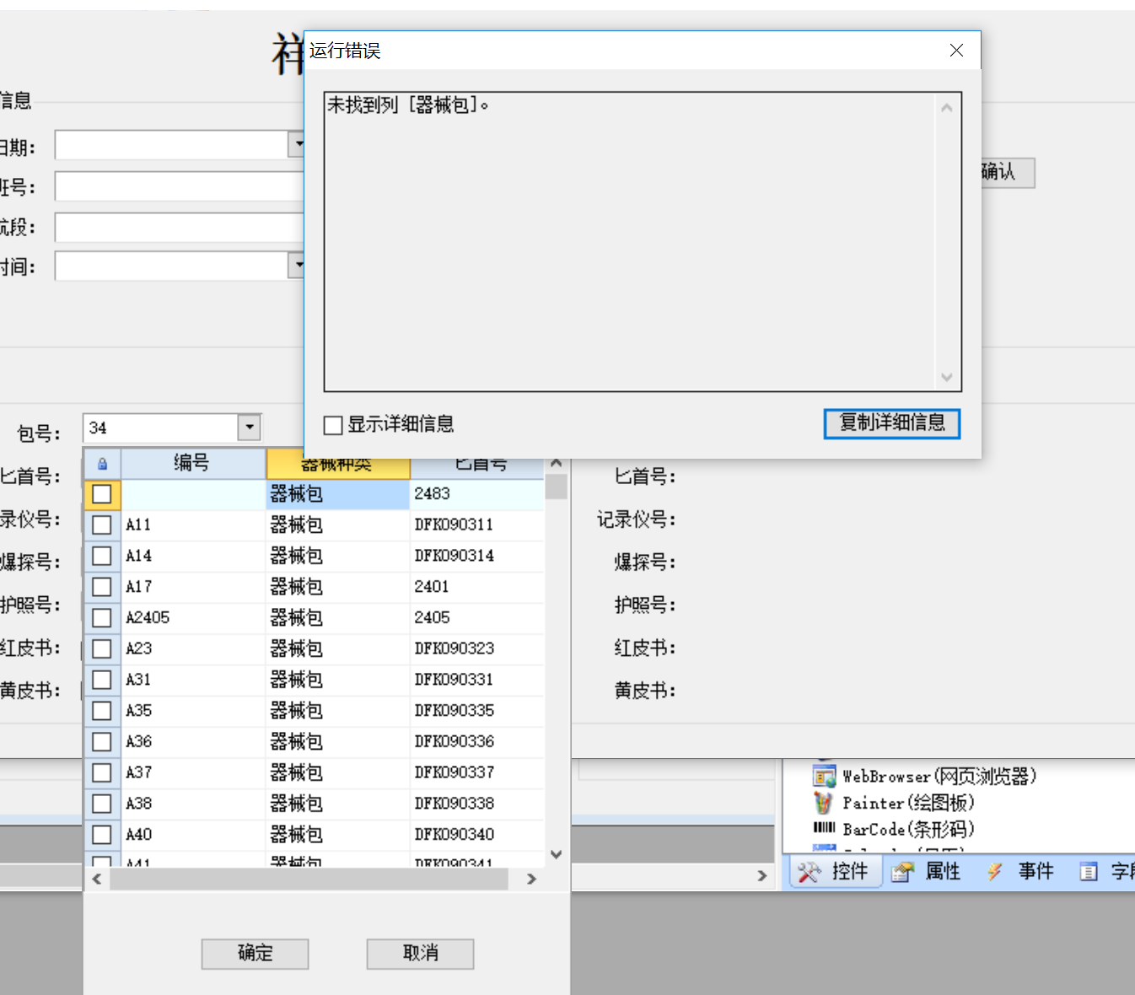Click the grid's vertical scrollbar thumb
1135x995 pixels.
click(x=556, y=487)
